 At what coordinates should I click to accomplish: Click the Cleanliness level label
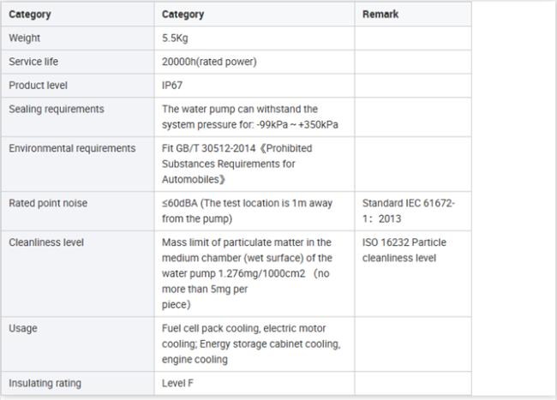point(46,242)
